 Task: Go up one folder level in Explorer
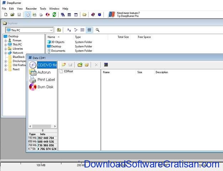tap(59, 30)
